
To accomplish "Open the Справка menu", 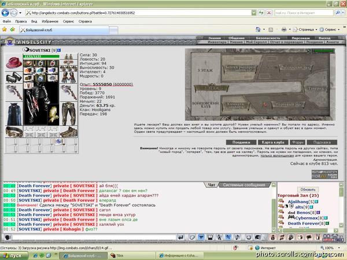I will point(85,21).
